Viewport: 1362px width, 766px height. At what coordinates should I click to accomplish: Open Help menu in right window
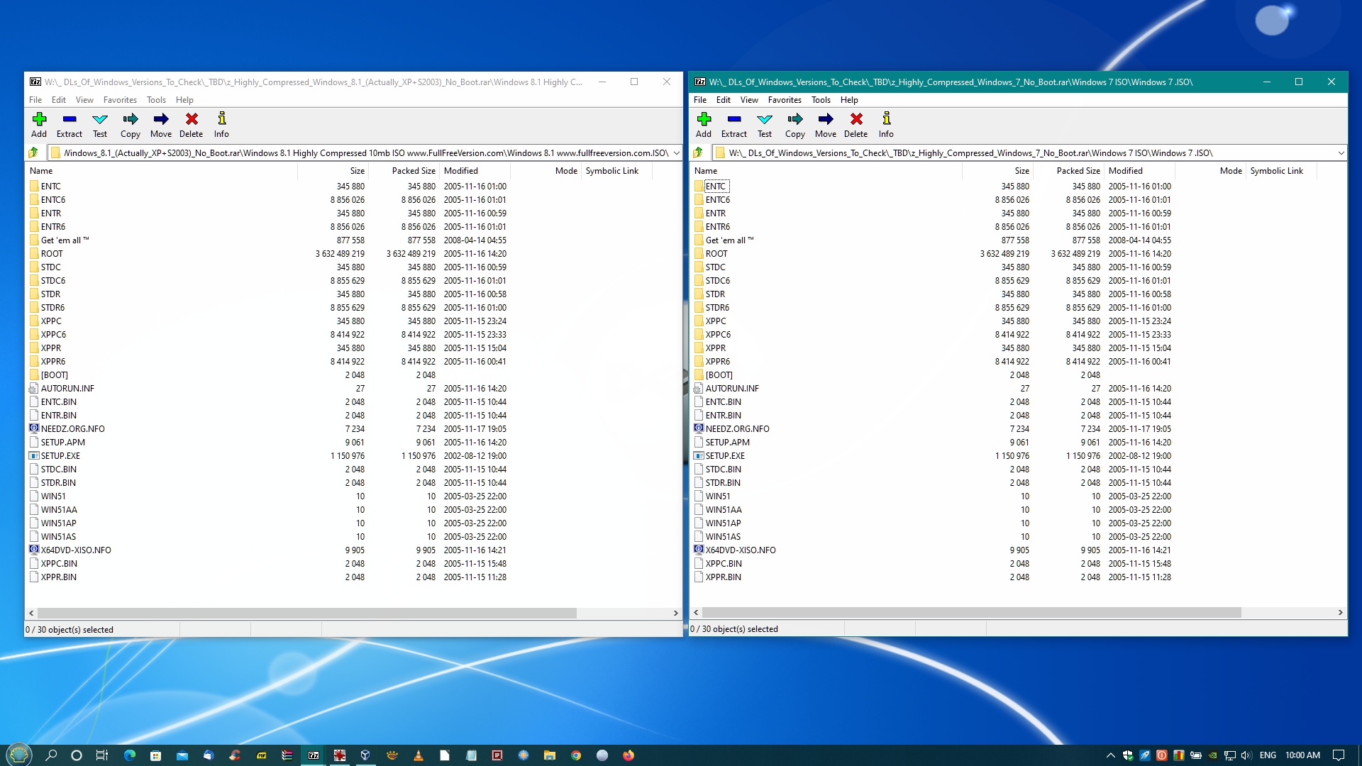point(849,100)
